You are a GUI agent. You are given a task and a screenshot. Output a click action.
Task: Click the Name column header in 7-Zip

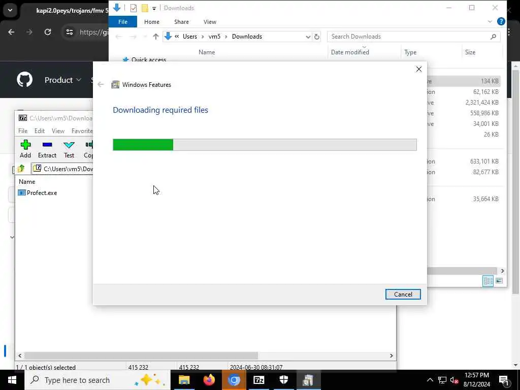click(27, 181)
